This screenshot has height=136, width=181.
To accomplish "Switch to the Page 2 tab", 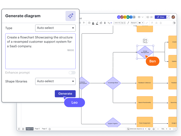I will [37, 129].
